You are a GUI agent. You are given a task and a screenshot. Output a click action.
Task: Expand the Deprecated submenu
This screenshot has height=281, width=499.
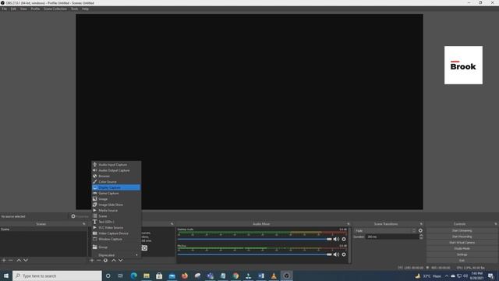tap(116, 255)
